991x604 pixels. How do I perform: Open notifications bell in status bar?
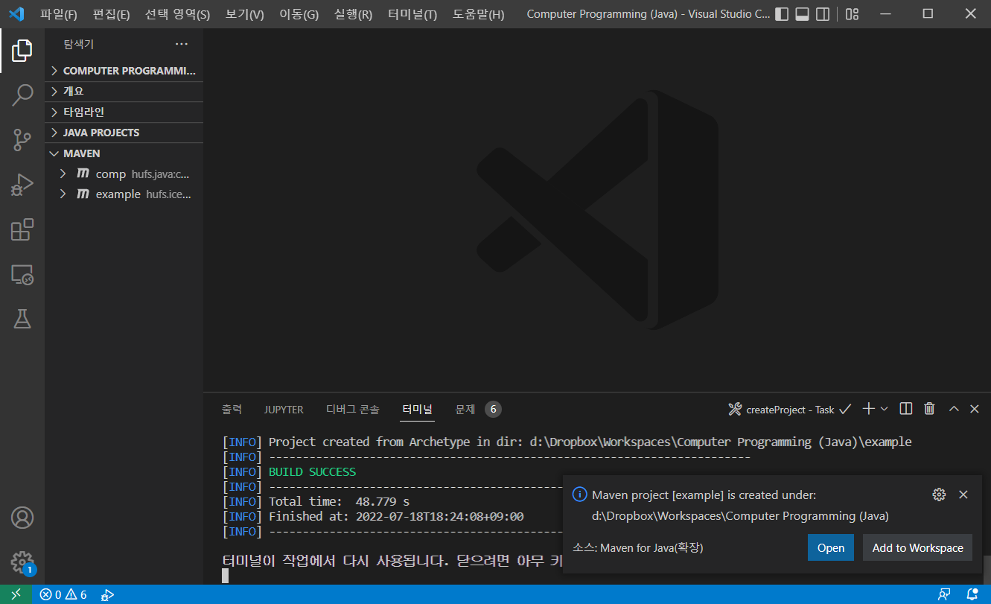972,594
